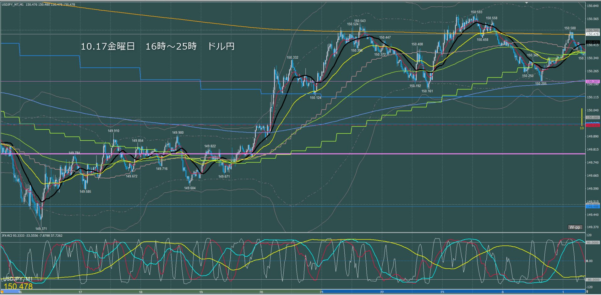Image resolution: width=601 pixels, height=295 pixels.
Task: Click the black 150.433 price tag on axis
Action: tap(593, 42)
